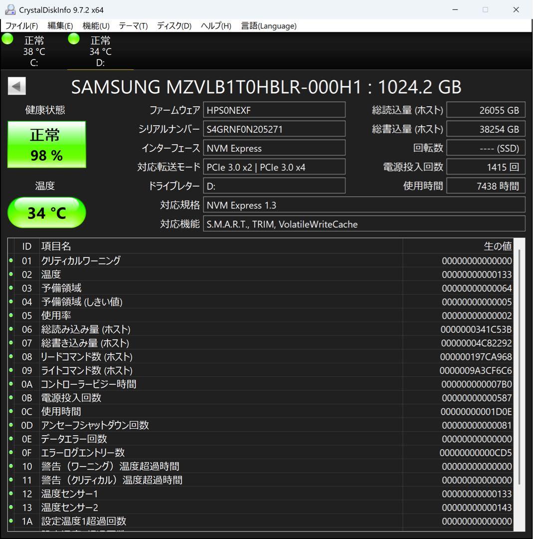Select row 0E データエラー回数
Screen dimensions: 533x539
click(261, 439)
